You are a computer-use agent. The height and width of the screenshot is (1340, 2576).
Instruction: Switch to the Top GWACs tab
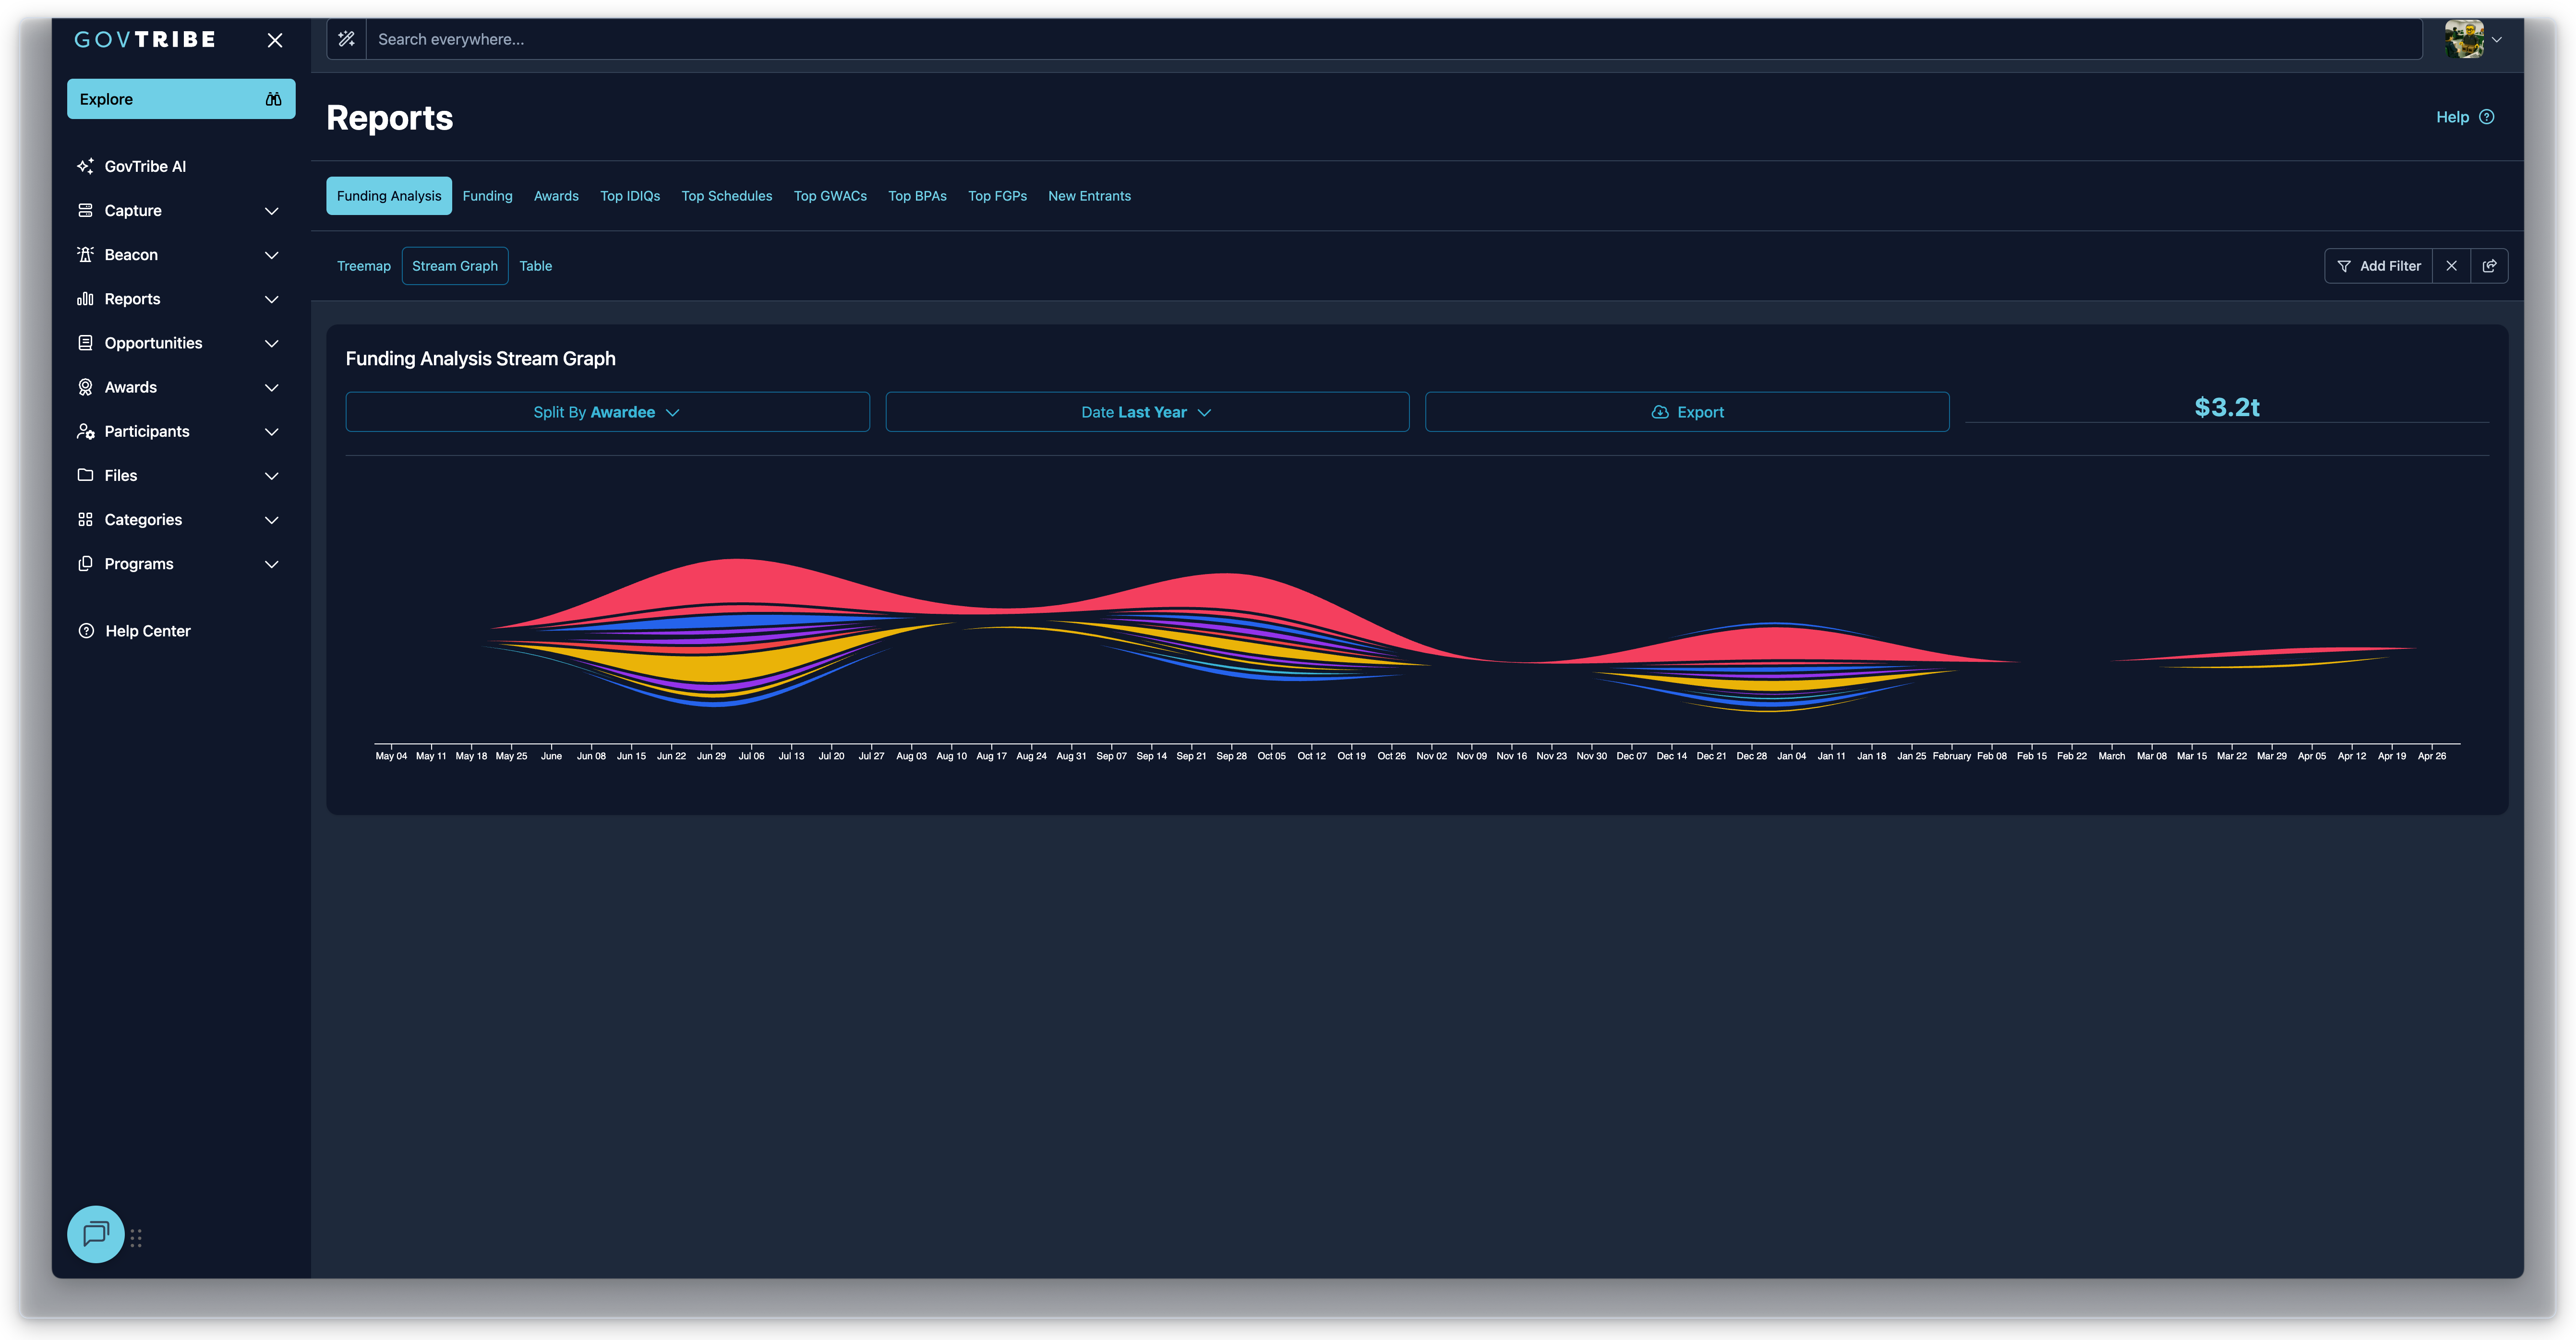click(x=830, y=196)
